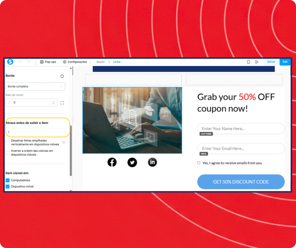Screen dimensions: 296x248
Task: Click sidebar scrollbar up arrow
Action: pyautogui.click(x=71, y=68)
